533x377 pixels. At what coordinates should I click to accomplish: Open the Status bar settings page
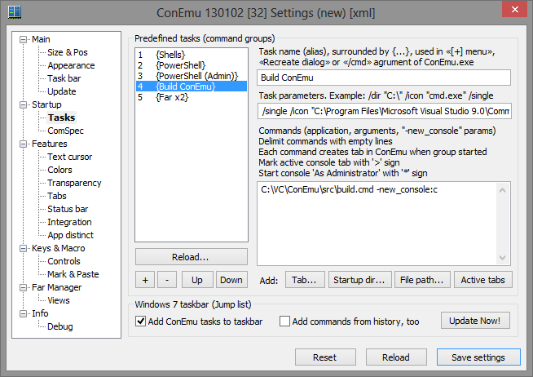tap(68, 209)
